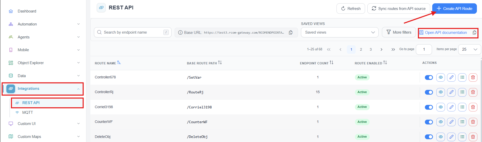Expand the Object Explorer chevron

(x=78, y=63)
